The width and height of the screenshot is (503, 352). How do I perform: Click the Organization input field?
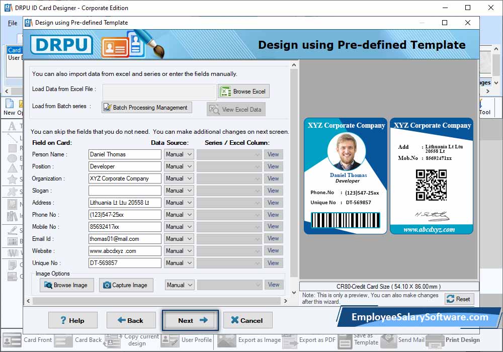[x=125, y=179]
